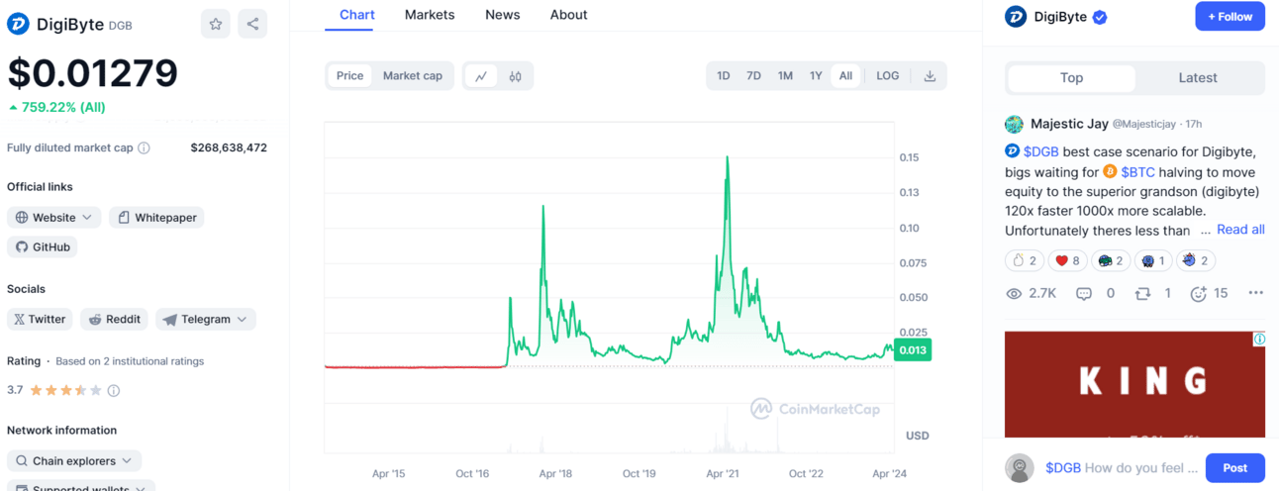Set chart range to 1D
The image size is (1279, 491).
click(724, 76)
